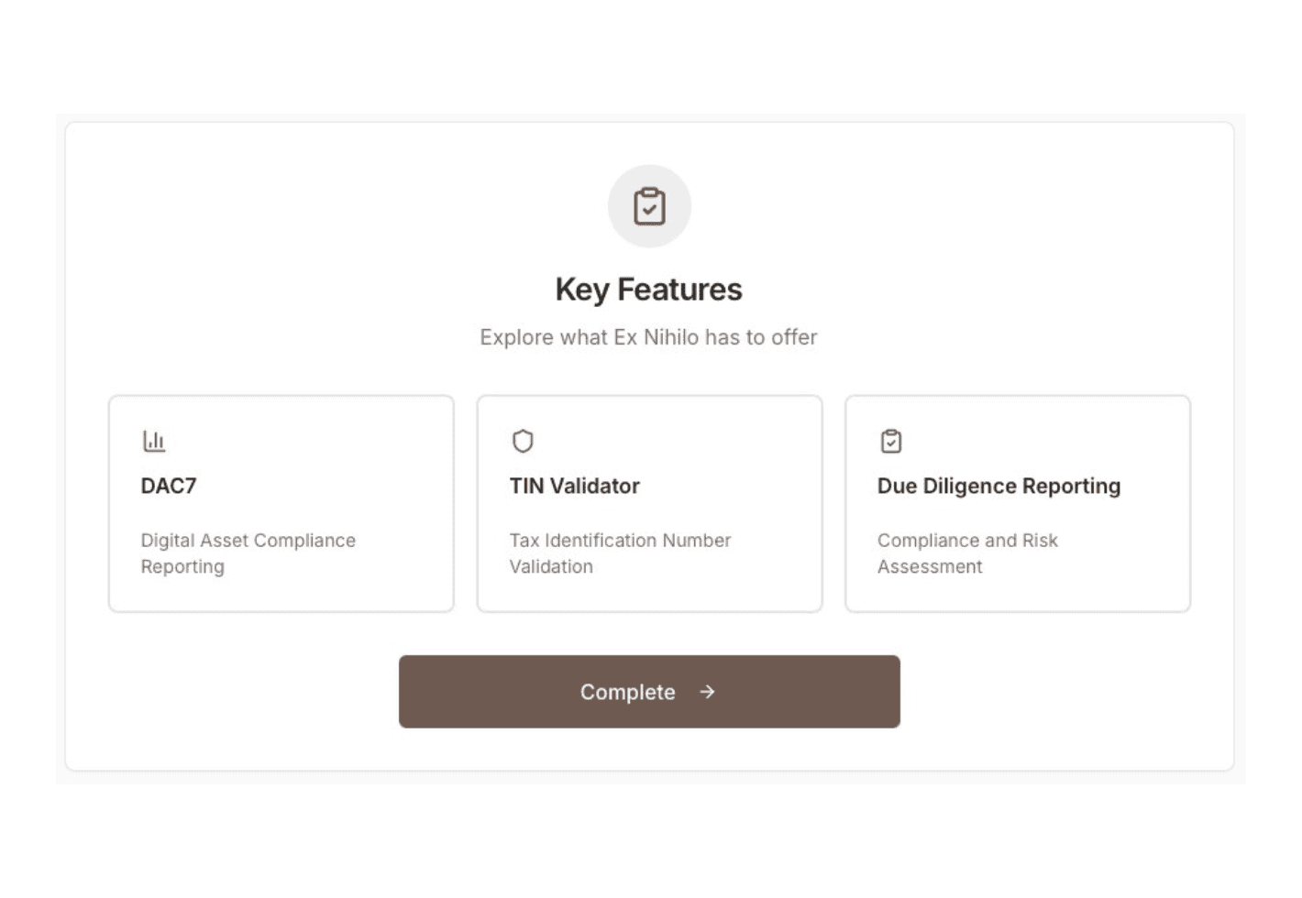Select the Ex Nihilo subtitle text

(x=648, y=336)
